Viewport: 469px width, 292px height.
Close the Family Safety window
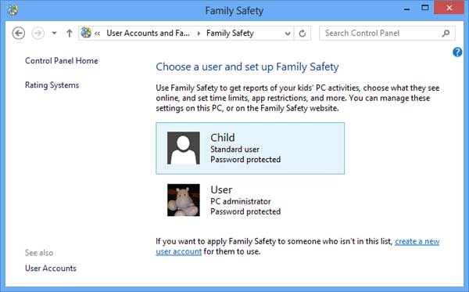[449, 8]
